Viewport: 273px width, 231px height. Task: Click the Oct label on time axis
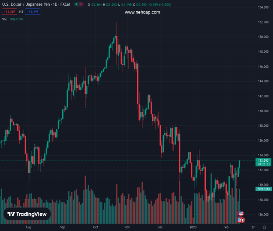point(95,227)
